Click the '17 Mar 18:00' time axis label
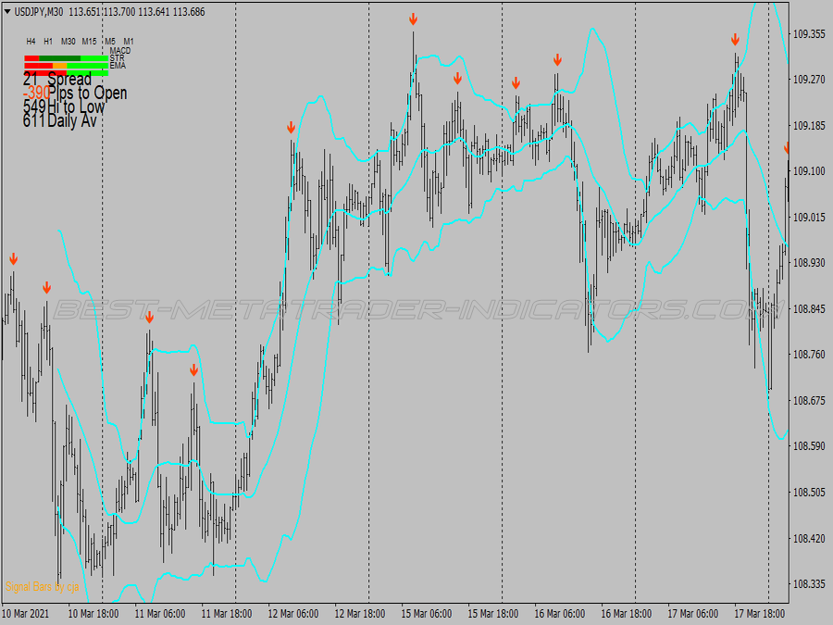Screen dimensions: 833x625 click(x=760, y=614)
